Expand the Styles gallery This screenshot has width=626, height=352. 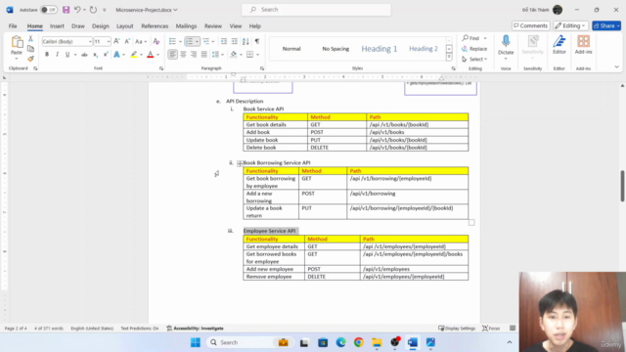pyautogui.click(x=449, y=58)
